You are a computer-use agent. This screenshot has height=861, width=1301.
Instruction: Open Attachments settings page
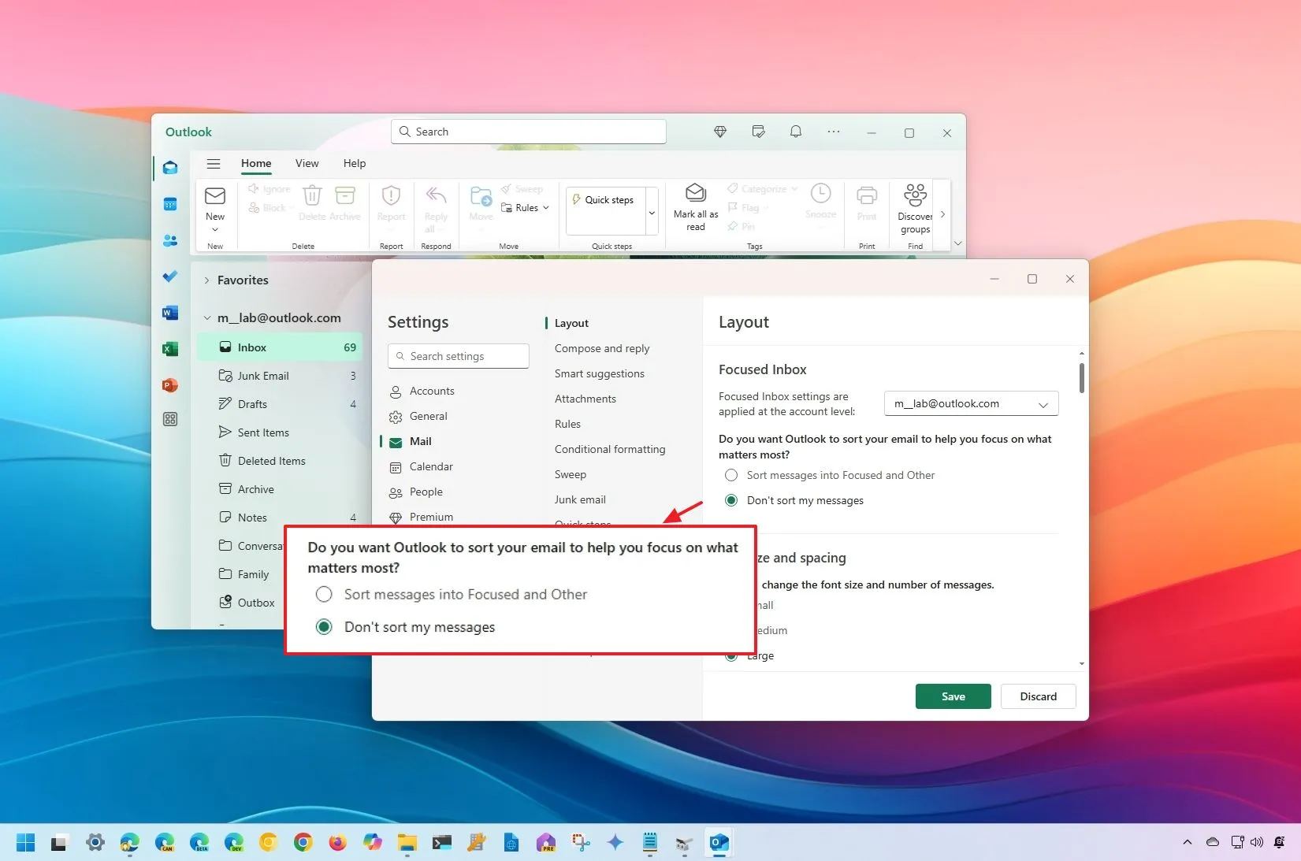tap(585, 399)
